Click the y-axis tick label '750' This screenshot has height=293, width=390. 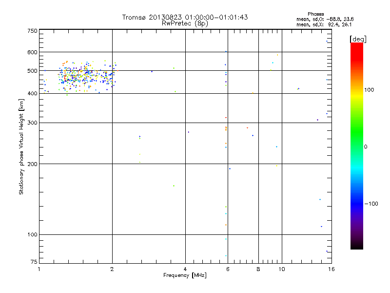click(32, 31)
